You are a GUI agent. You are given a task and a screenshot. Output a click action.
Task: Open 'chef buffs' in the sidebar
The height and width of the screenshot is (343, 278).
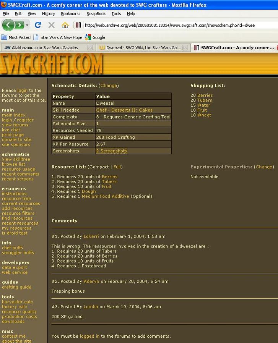12,248
